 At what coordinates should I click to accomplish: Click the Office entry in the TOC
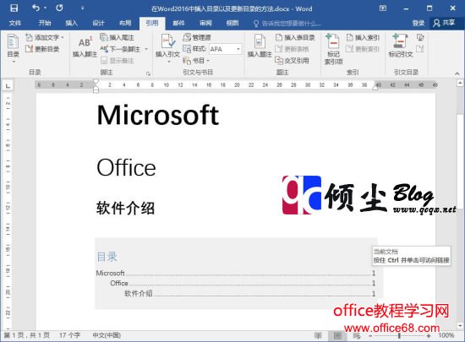119,283
